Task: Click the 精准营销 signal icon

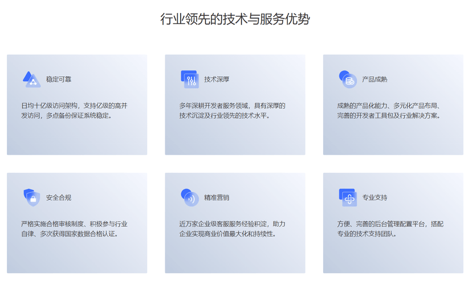Action: click(190, 197)
